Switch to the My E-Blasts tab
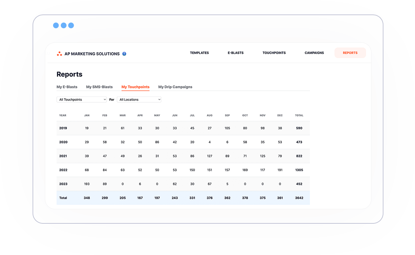The height and width of the screenshot is (255, 415). click(67, 87)
